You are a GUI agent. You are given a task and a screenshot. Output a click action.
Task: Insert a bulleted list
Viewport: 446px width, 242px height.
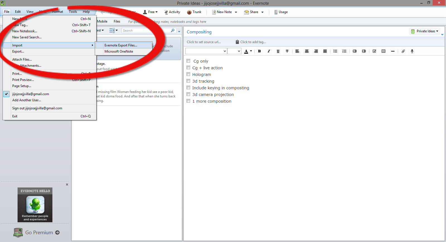335,51
